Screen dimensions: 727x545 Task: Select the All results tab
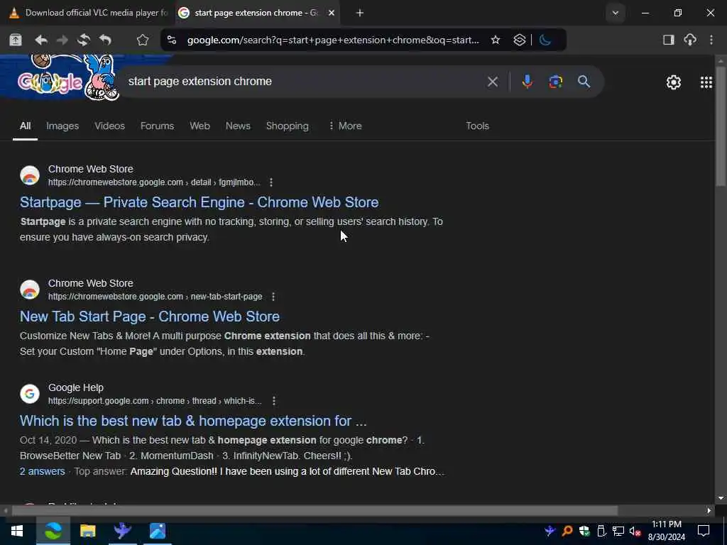[26, 126]
